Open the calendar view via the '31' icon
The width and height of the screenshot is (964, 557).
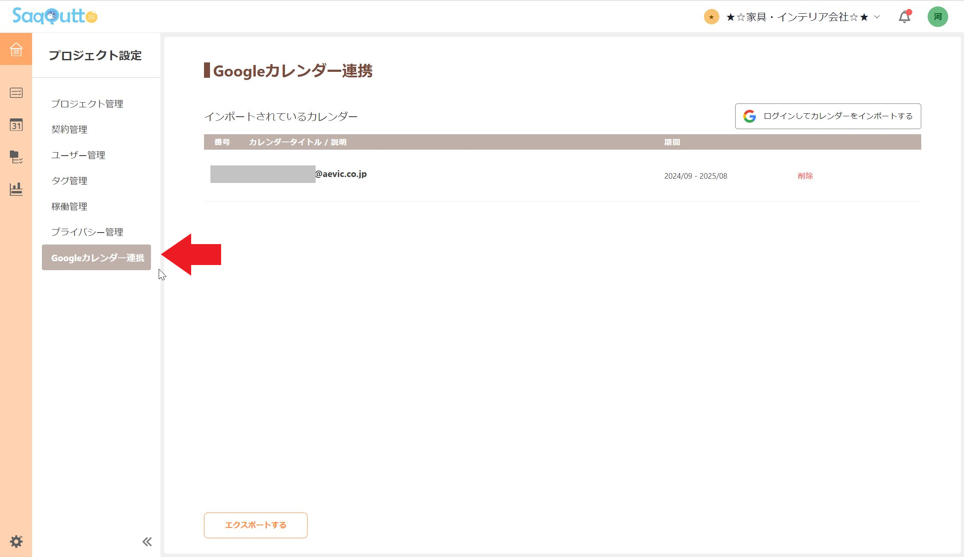pos(16,125)
